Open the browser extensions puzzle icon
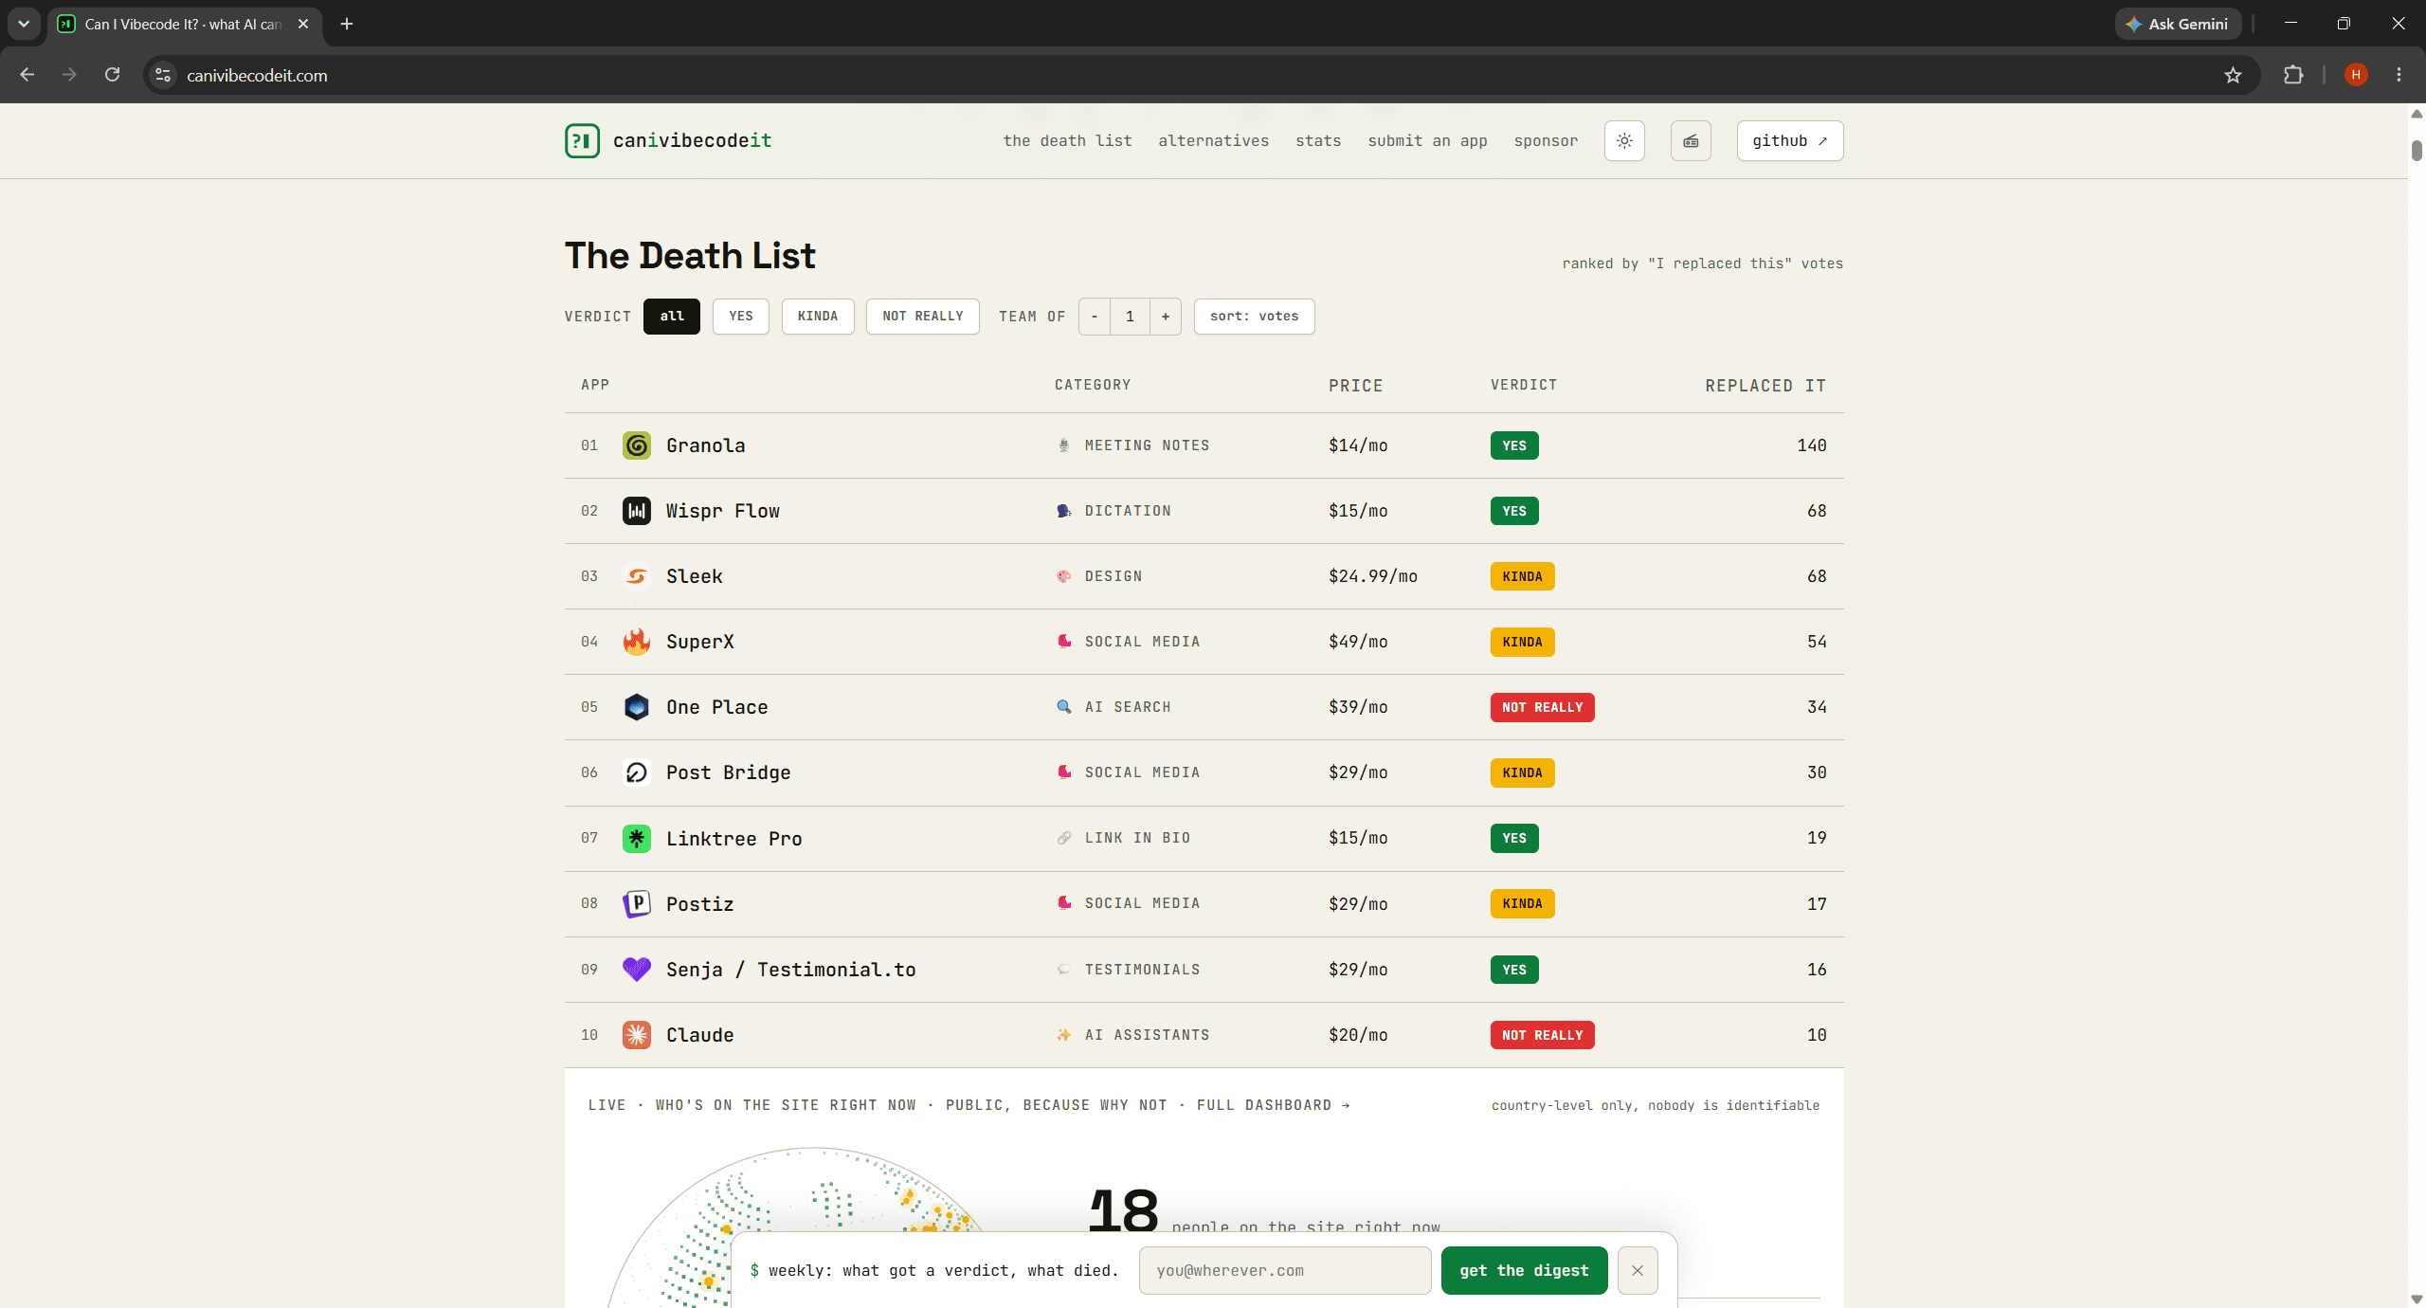The width and height of the screenshot is (2426, 1308). click(x=2292, y=75)
